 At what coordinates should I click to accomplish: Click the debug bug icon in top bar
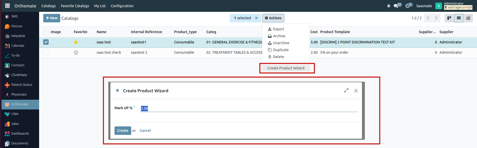(388, 6)
